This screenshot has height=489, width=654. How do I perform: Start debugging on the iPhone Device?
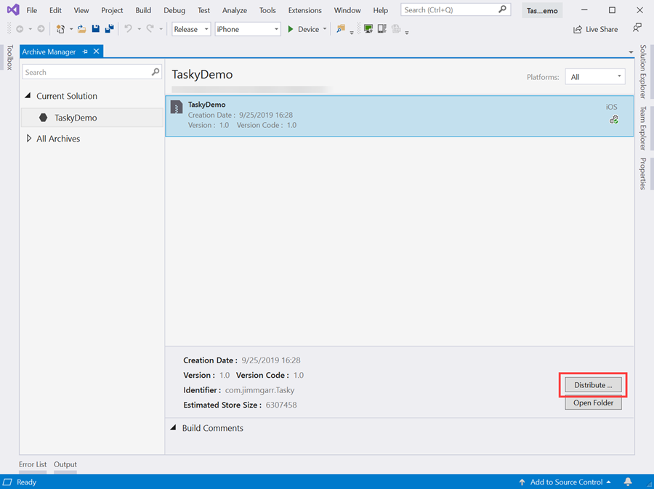(290, 29)
